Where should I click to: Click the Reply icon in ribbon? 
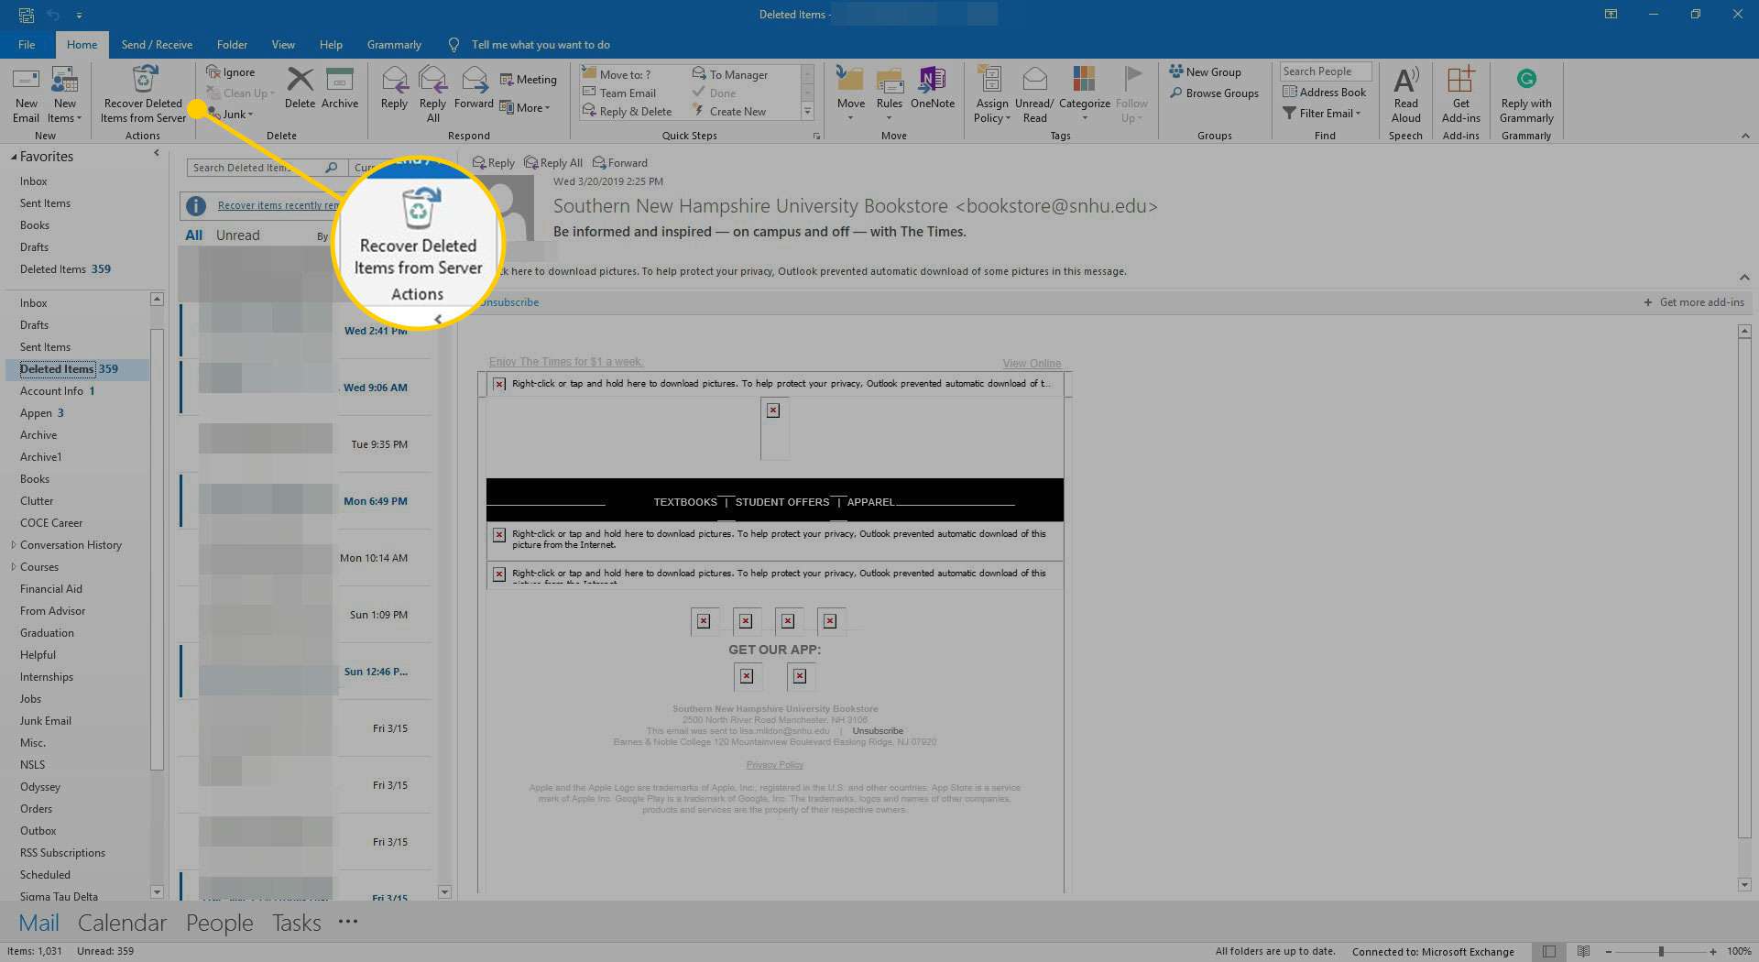(395, 88)
